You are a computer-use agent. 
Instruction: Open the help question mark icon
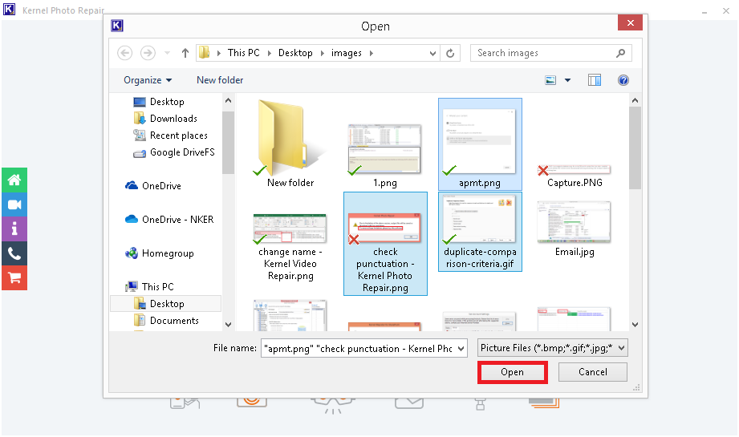point(623,80)
